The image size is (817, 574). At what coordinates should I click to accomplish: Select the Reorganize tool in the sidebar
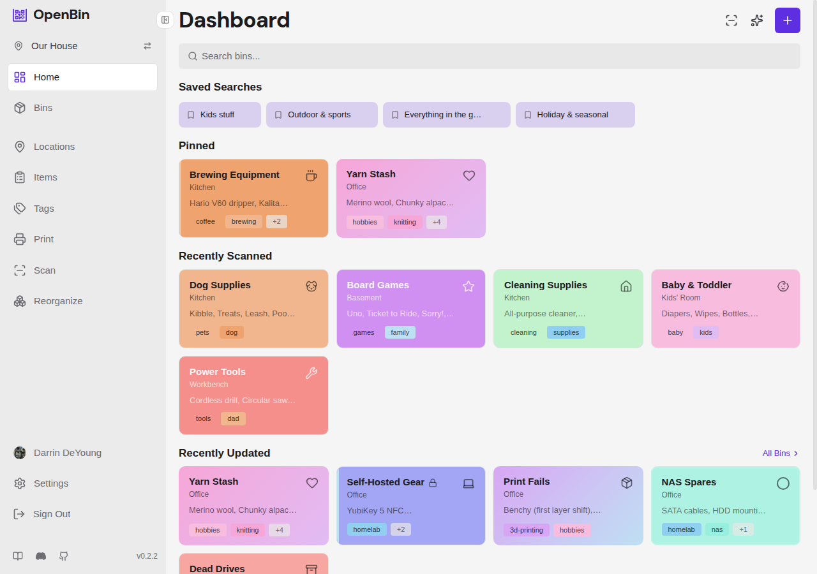pos(58,300)
